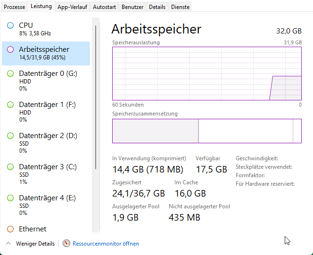Click the Datenträger 2 (D:) circle icon

pos(10,136)
